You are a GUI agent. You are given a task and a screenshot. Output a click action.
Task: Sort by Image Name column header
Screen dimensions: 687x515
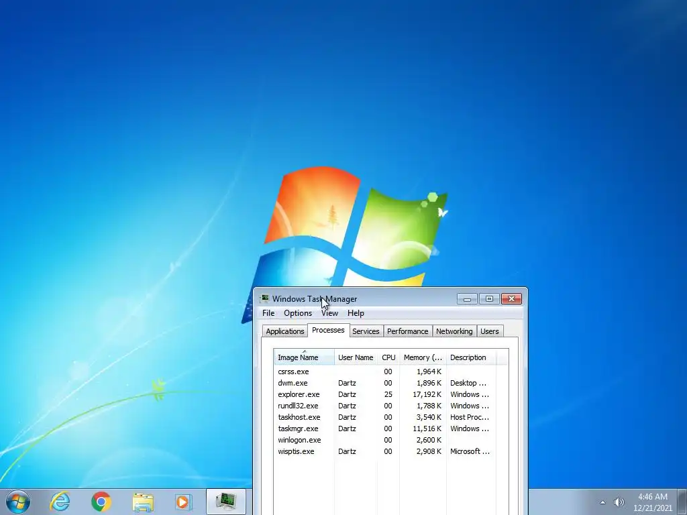pyautogui.click(x=304, y=357)
